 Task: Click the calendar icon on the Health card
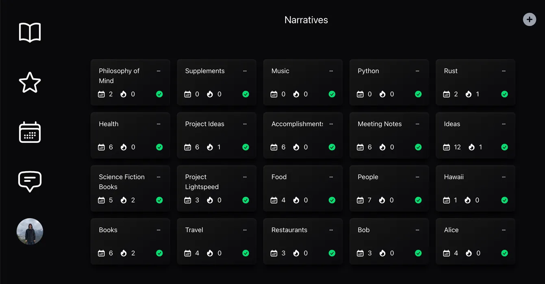click(101, 147)
